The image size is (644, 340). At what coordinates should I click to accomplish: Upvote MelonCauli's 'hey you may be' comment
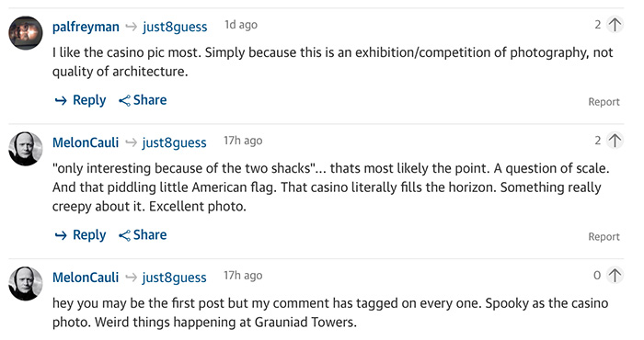615,275
